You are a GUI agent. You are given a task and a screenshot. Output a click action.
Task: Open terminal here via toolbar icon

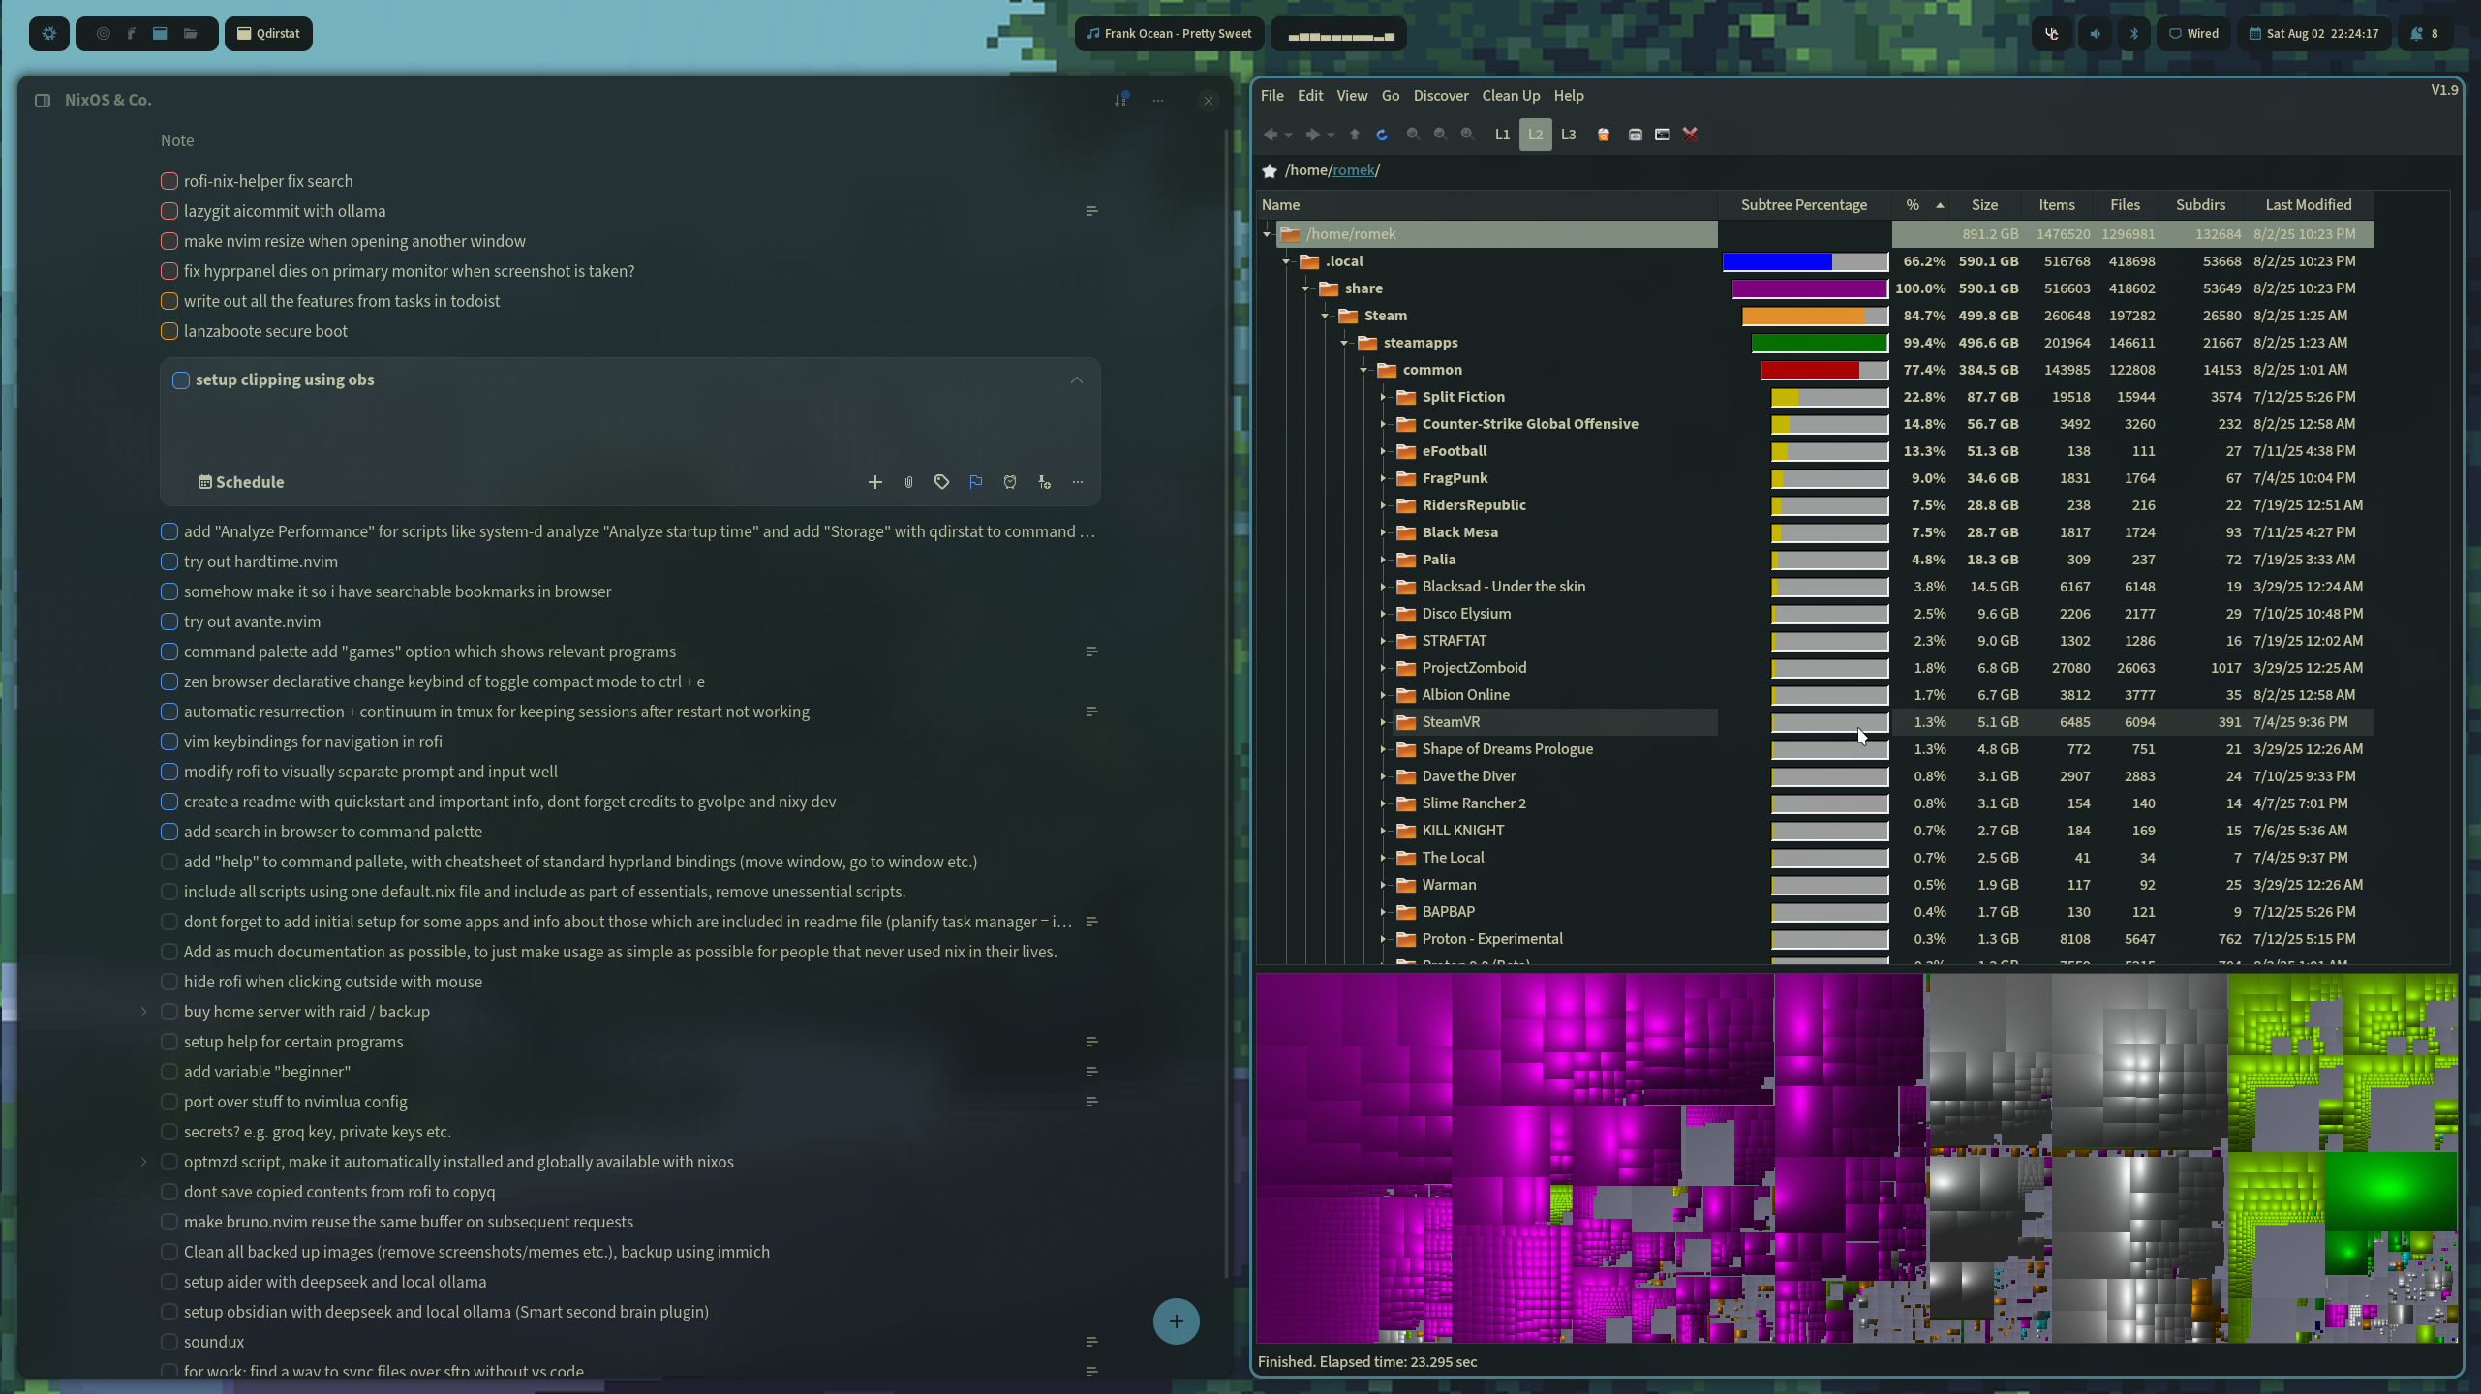[1663, 135]
